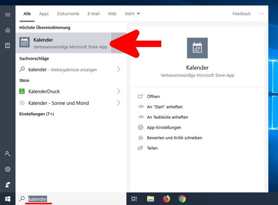The height and width of the screenshot is (205, 278).
Task: Open the hamburger menu in search sidebar
Action: [x=8, y=15]
